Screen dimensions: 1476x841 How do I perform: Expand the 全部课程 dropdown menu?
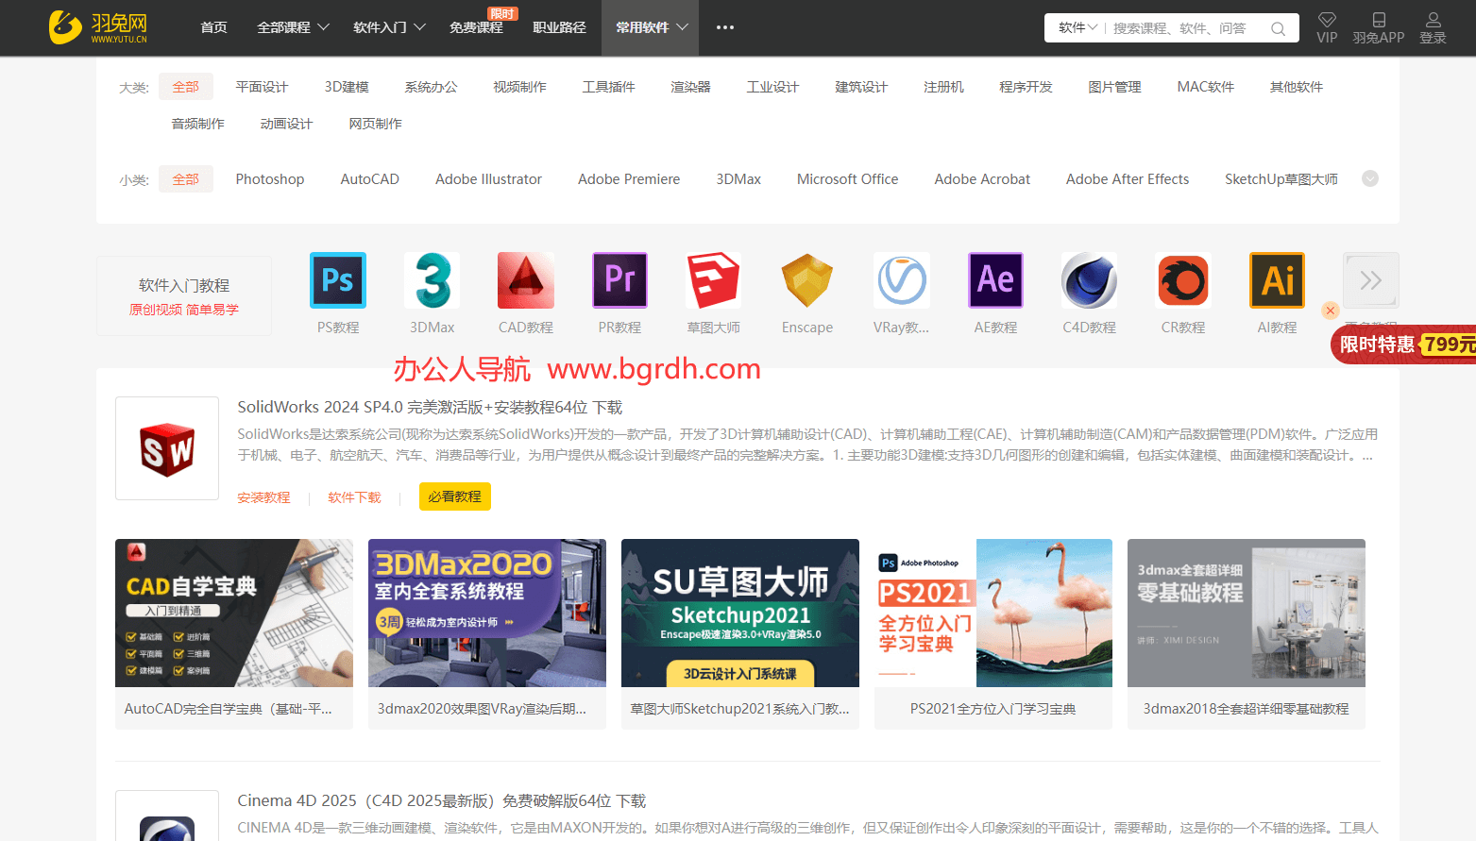coord(293,27)
